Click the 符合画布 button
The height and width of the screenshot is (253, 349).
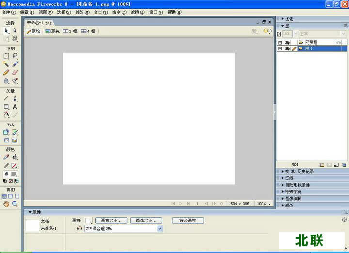188,221
